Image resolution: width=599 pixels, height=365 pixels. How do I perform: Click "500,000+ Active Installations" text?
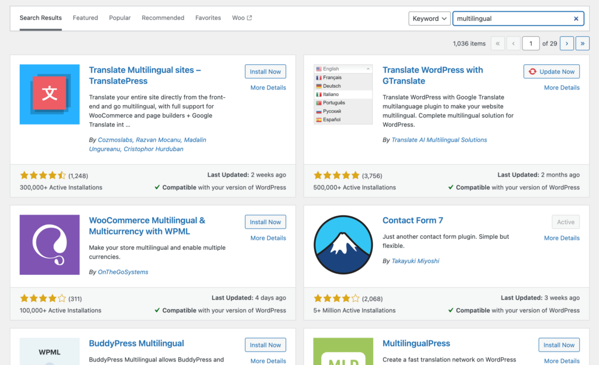[354, 187]
